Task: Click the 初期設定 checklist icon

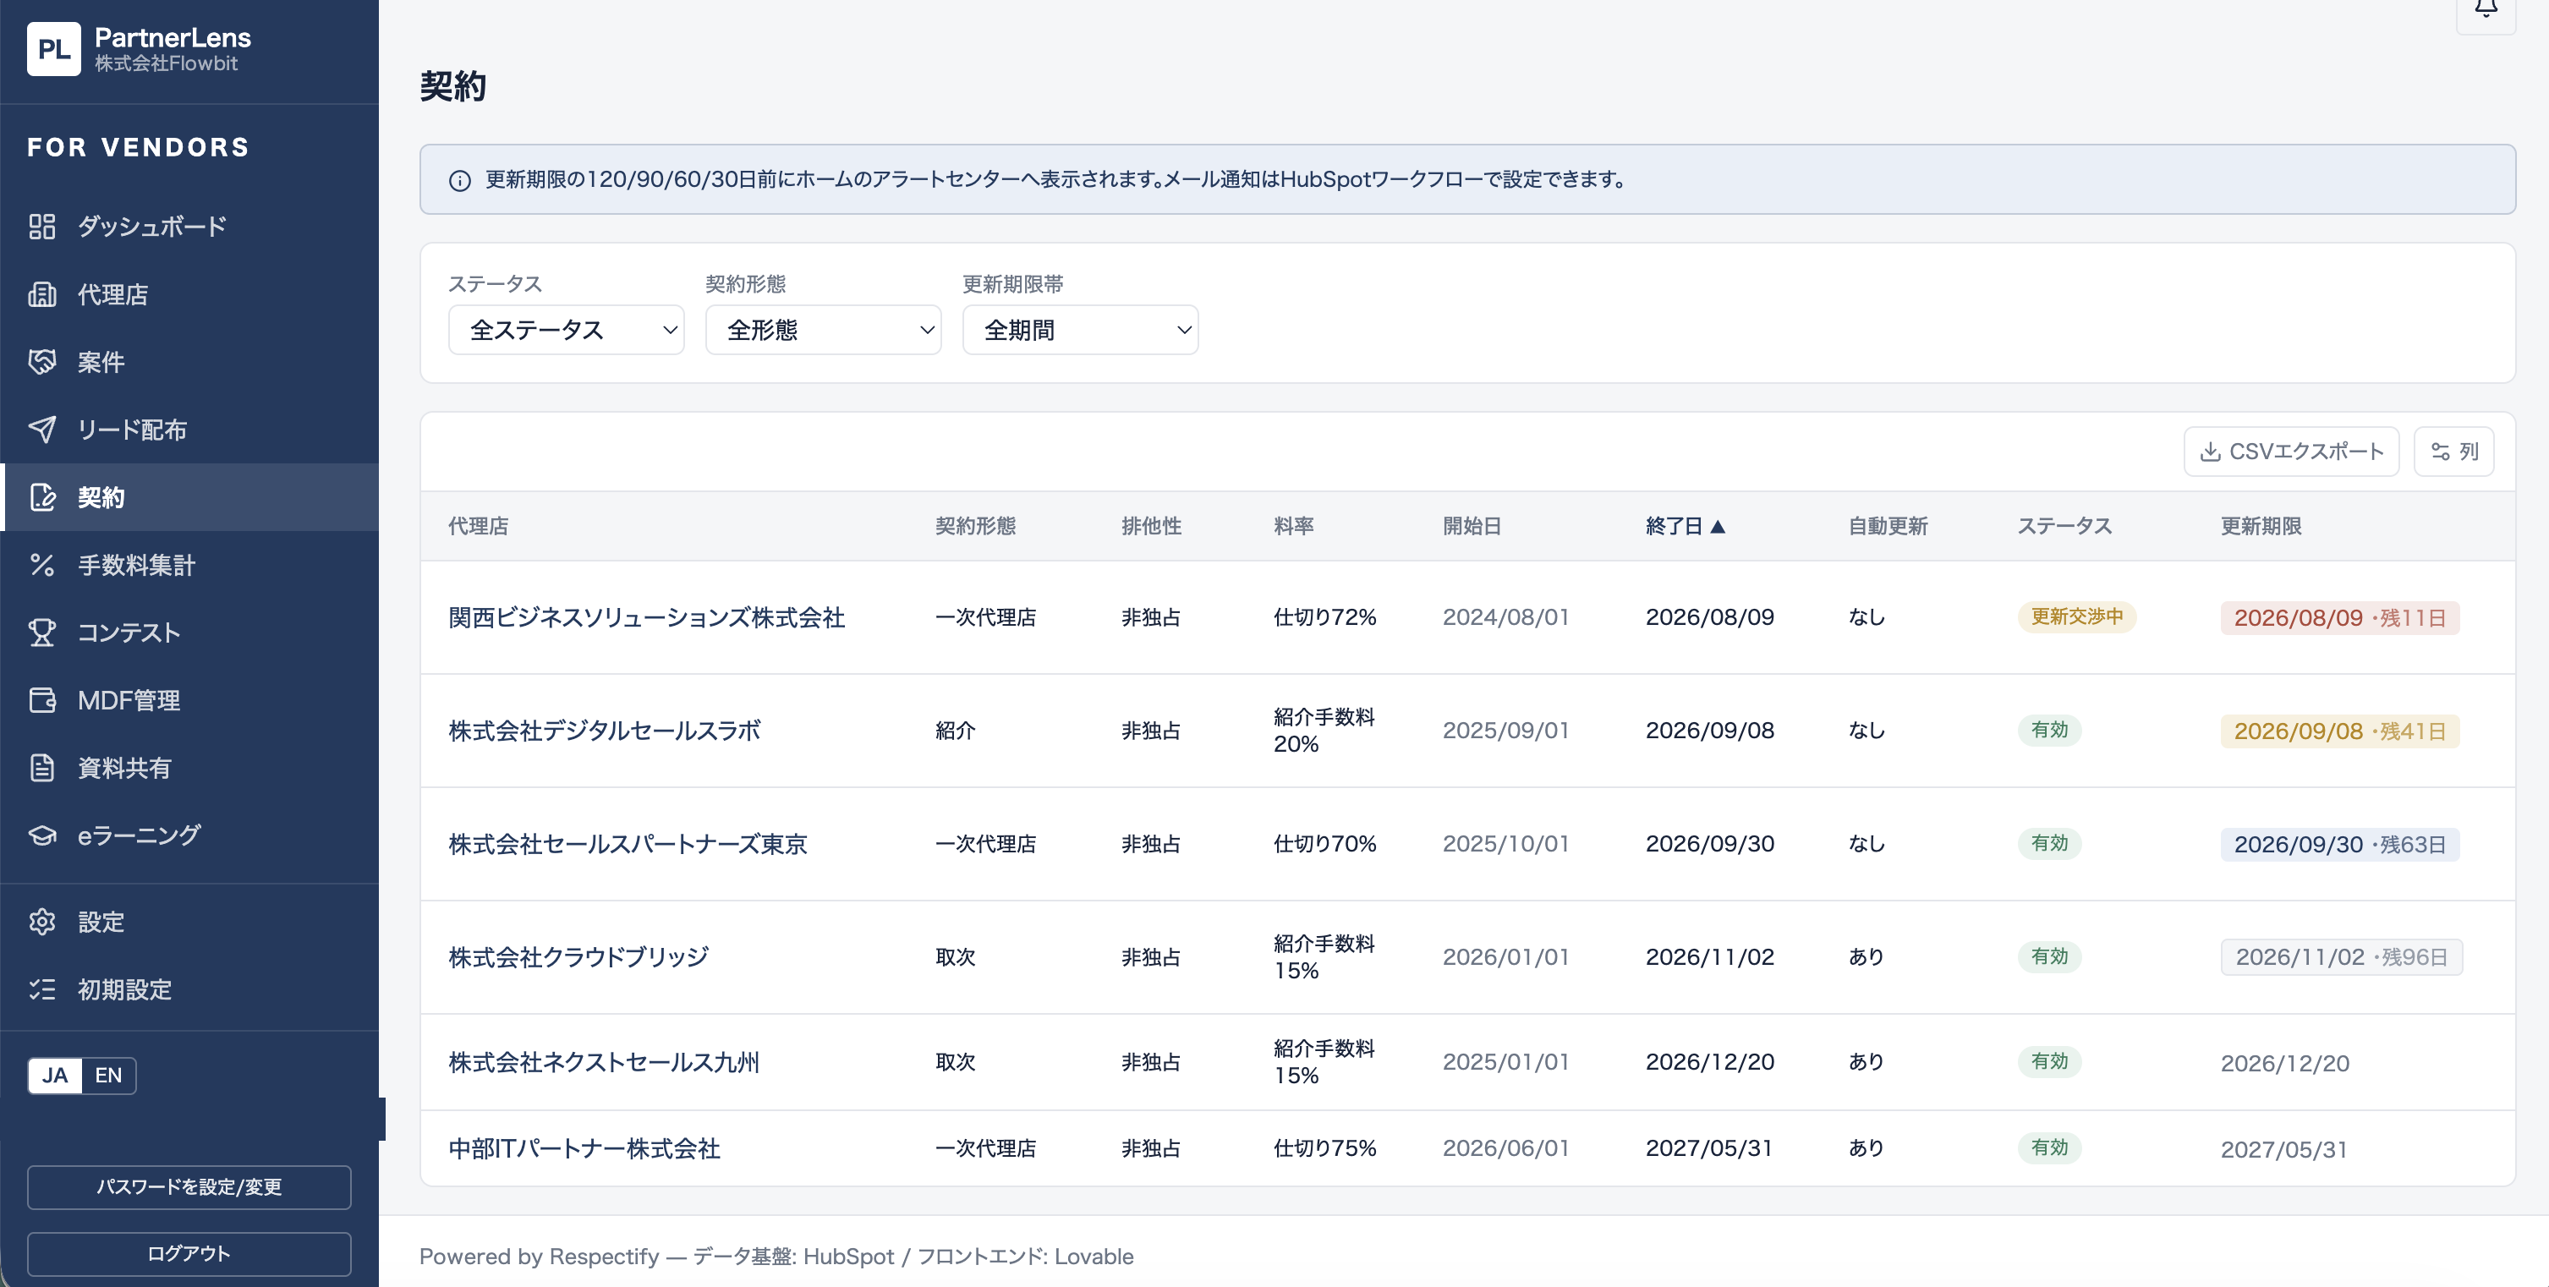Action: (41, 989)
